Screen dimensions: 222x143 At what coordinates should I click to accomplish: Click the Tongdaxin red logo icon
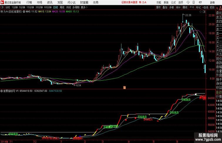2,2
